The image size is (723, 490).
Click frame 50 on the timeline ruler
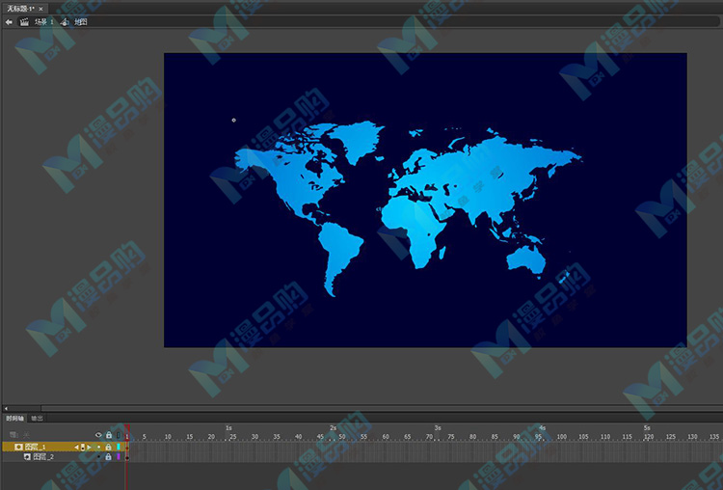coord(342,437)
